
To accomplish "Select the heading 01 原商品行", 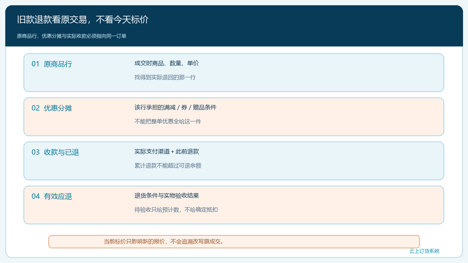I will [52, 64].
